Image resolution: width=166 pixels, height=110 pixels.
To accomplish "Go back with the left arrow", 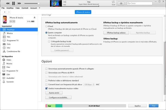I will click(5, 12).
